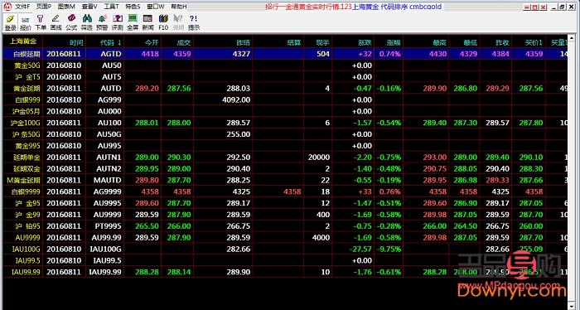Click the 上海黄金 market label header
Viewport: 580px width, 310px height.
point(23,41)
